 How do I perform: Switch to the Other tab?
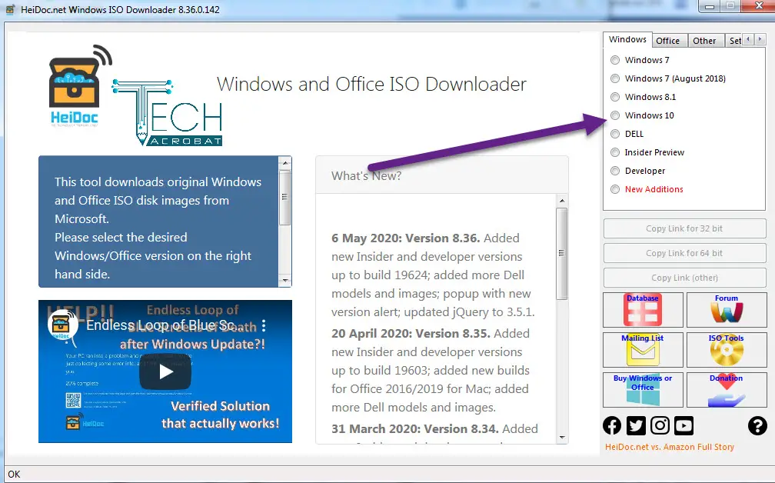[x=704, y=41]
